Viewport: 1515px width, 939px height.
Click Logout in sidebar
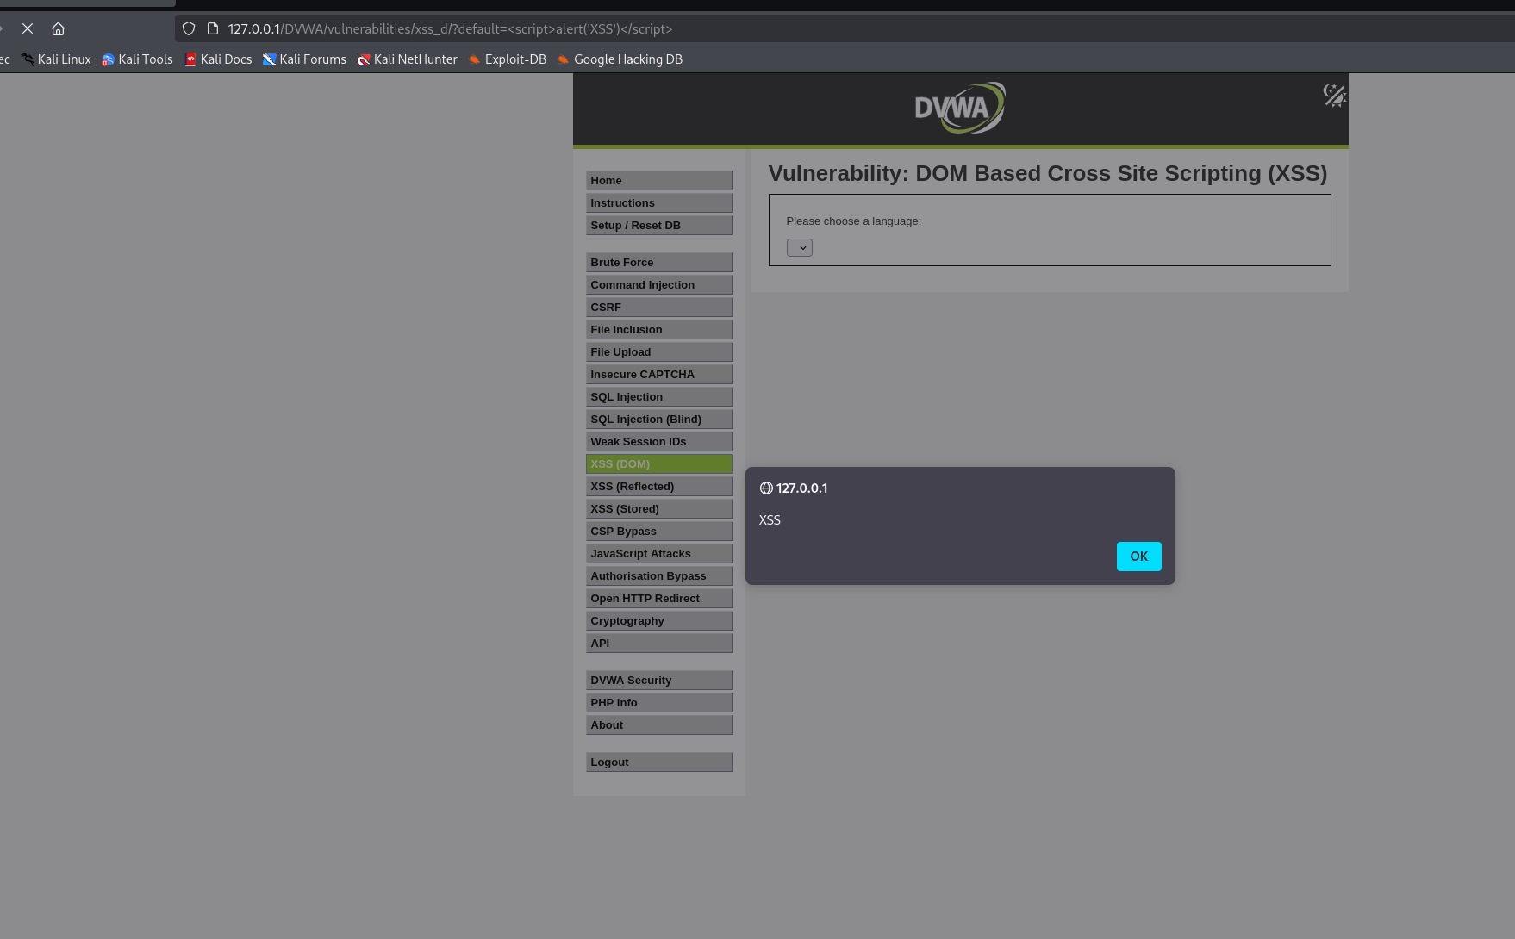[x=659, y=762]
